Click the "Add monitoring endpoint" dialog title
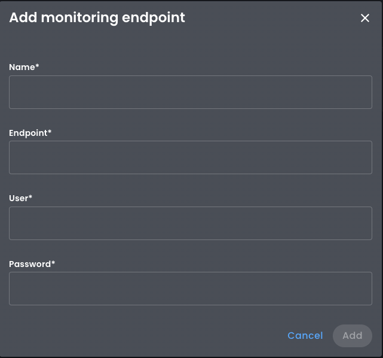Screen dimensions: 383x358 [x=97, y=18]
